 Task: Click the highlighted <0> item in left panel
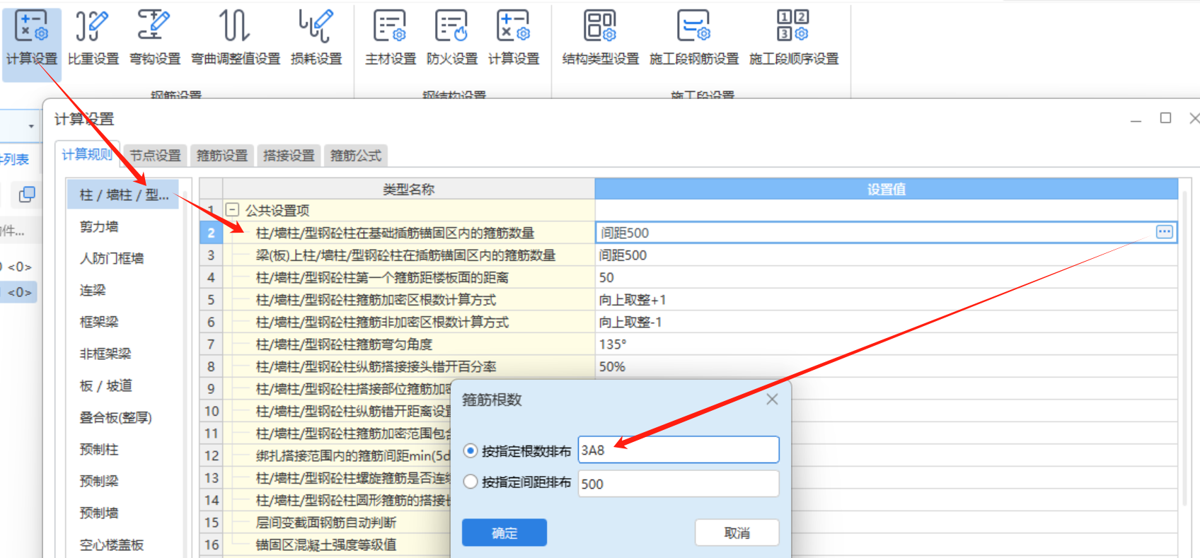19,292
